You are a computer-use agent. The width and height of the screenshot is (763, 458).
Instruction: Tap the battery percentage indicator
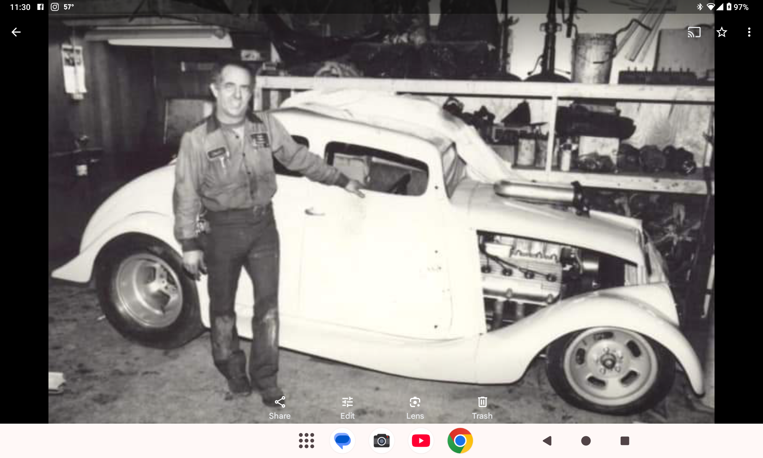pos(741,7)
